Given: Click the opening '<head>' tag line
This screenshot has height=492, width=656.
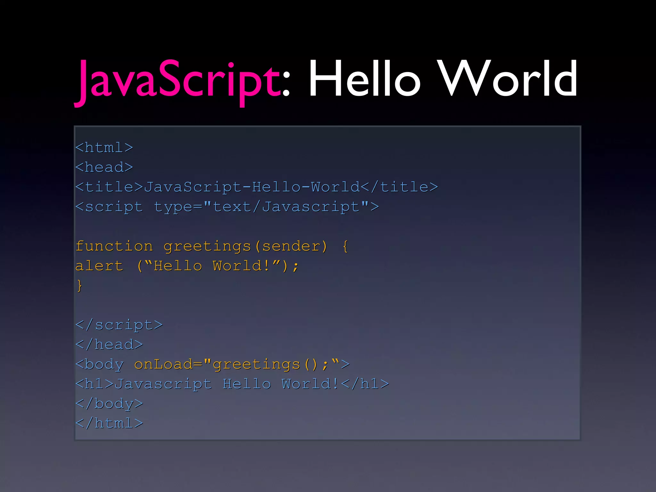Looking at the screenshot, I should point(104,167).
